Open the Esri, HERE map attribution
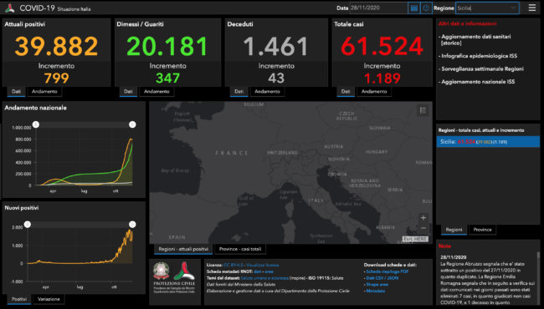 (x=415, y=239)
